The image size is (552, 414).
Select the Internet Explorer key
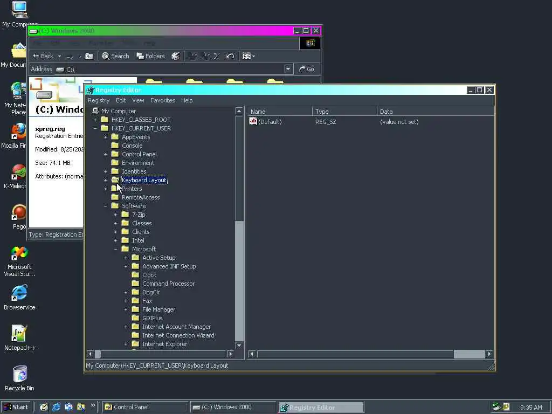(164, 344)
